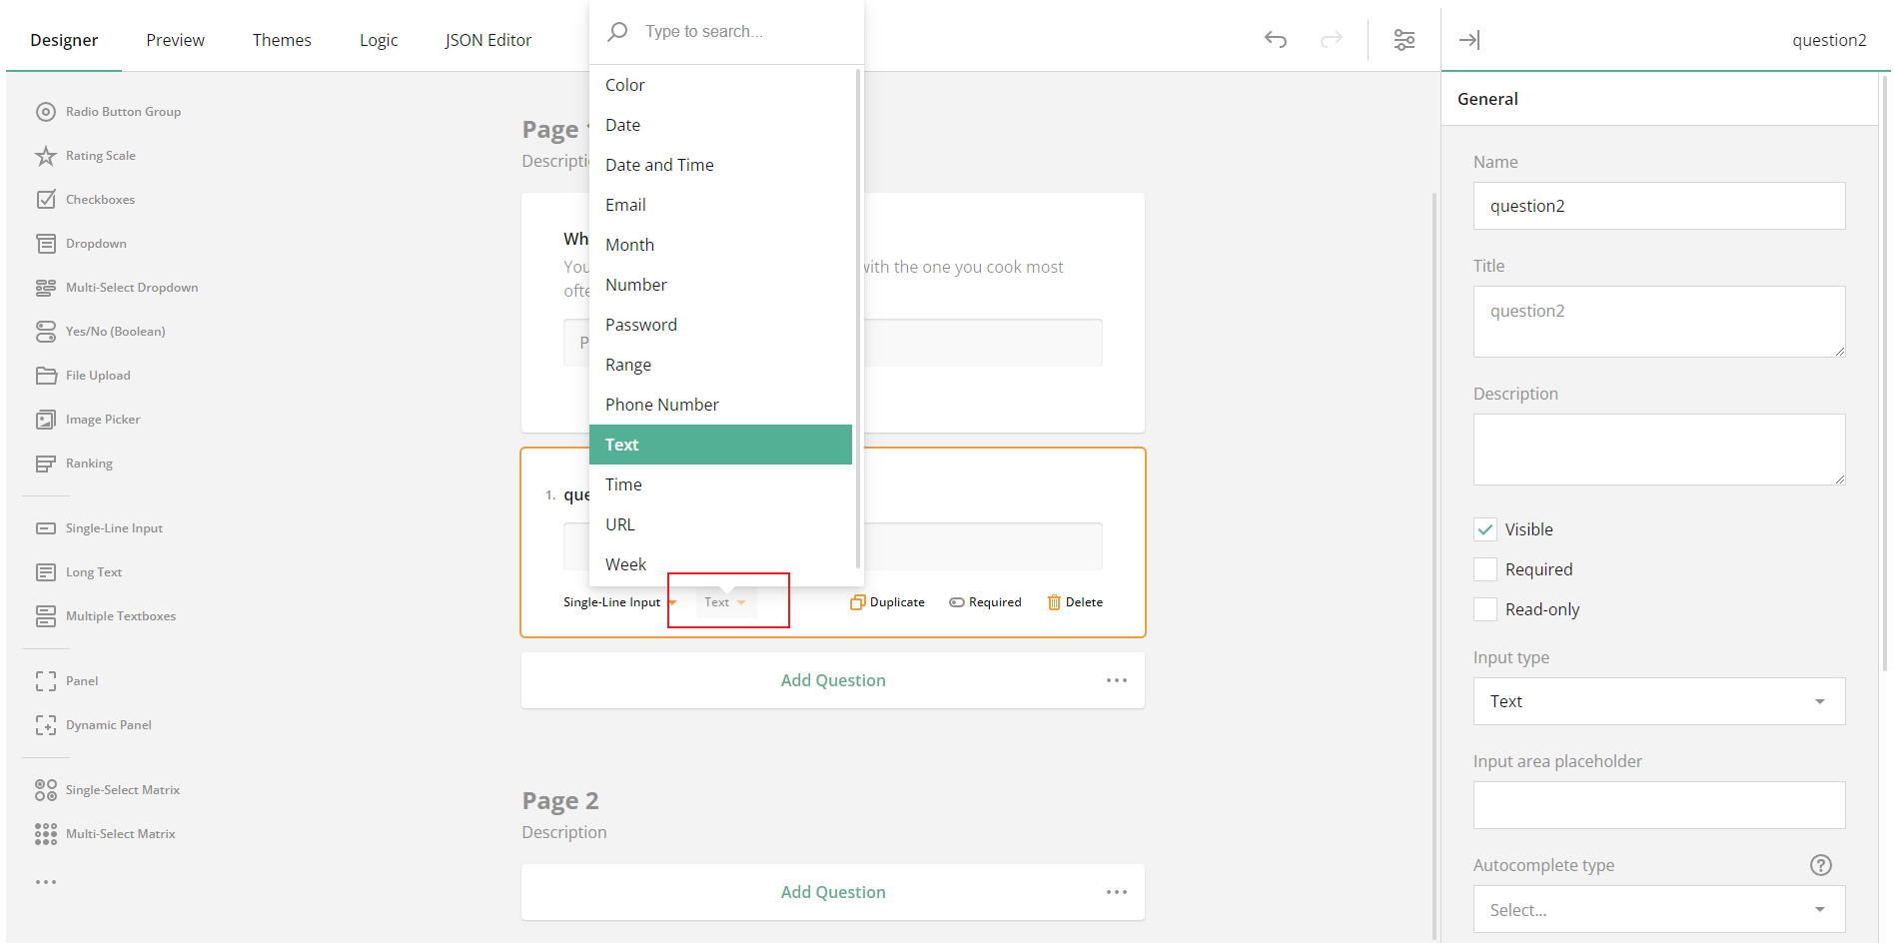Enable the Required checkbox for question2
1894x943 pixels.
(x=1484, y=568)
